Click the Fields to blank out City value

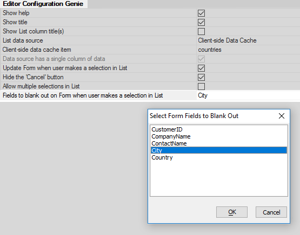pyautogui.click(x=248, y=95)
